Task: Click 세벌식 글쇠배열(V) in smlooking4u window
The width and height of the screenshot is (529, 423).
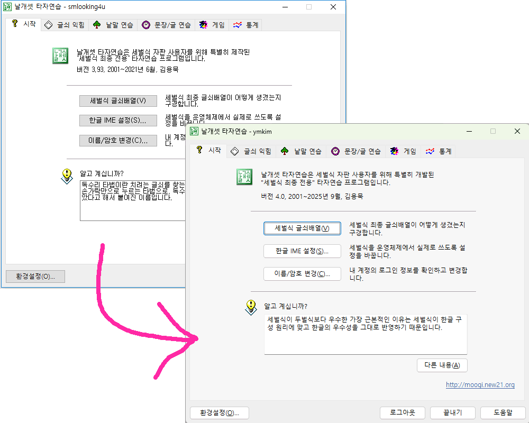Action: [x=118, y=101]
